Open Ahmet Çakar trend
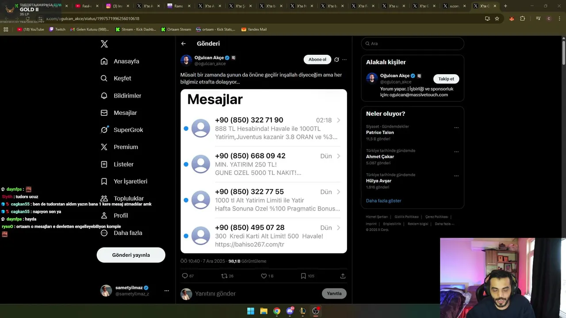 380,157
